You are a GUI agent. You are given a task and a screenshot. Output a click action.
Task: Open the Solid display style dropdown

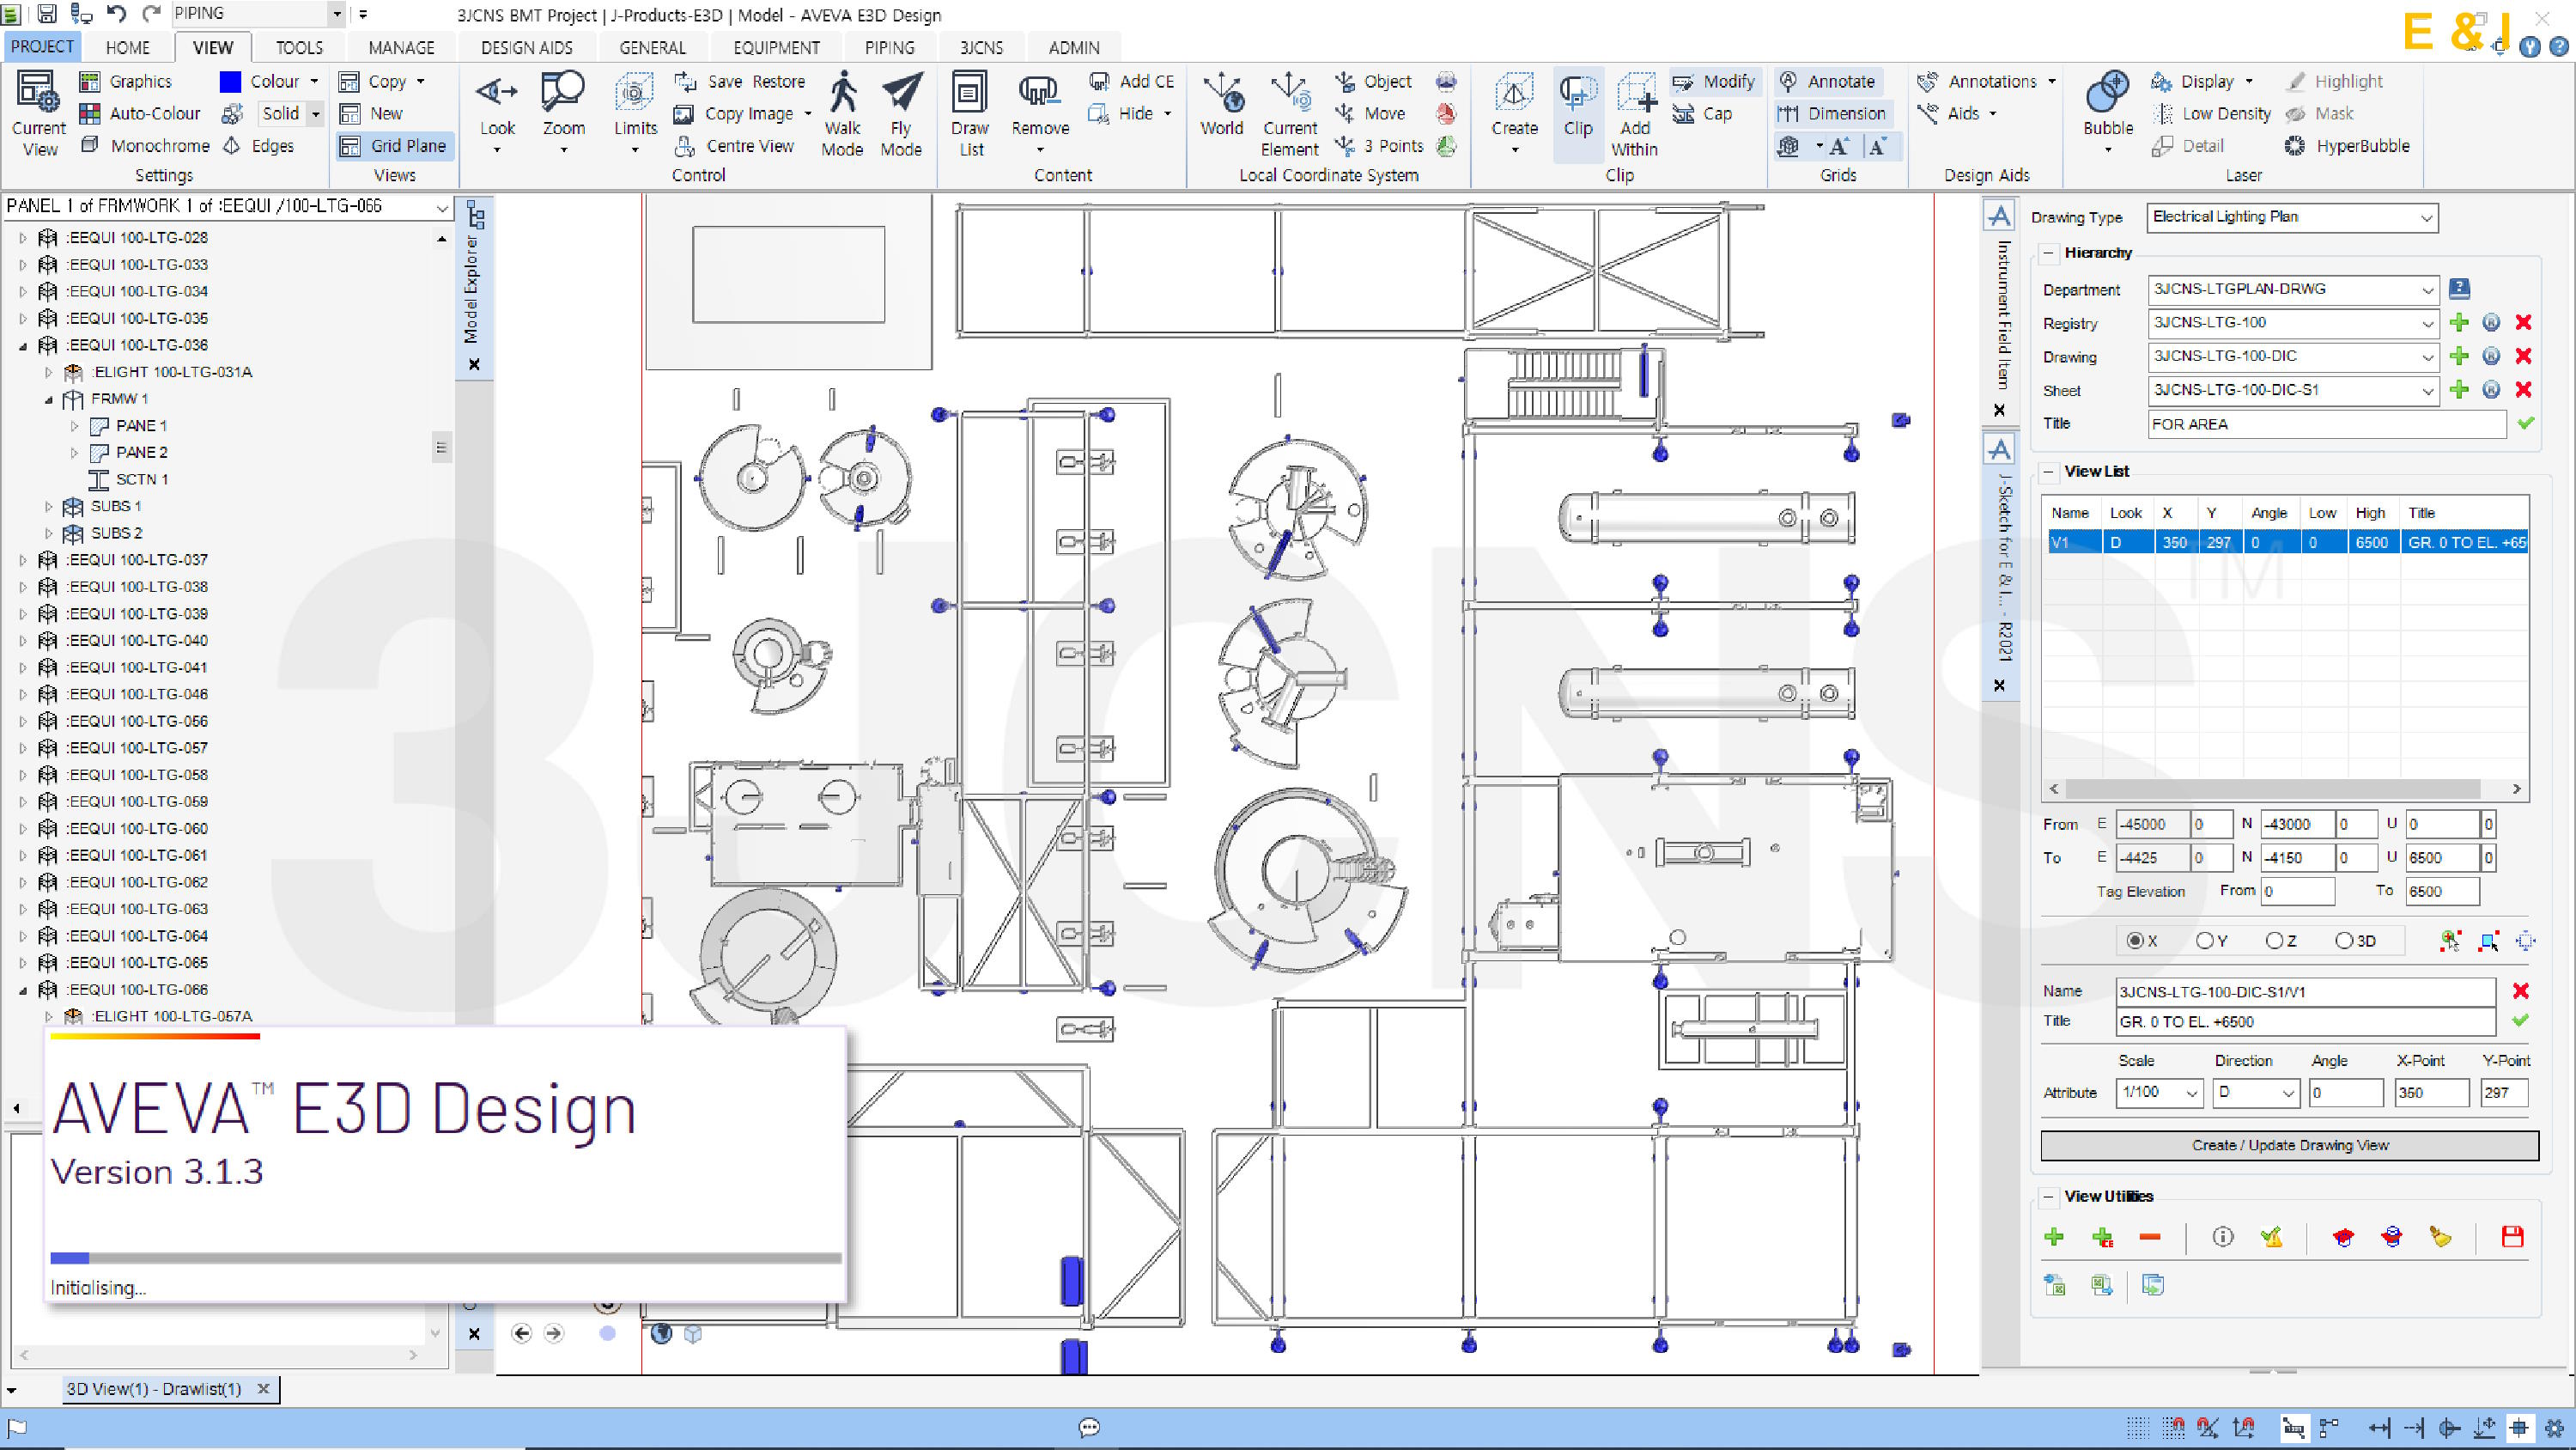(x=315, y=114)
